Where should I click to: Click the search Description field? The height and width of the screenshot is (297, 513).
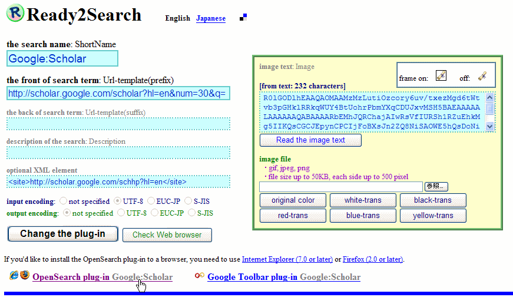click(x=118, y=153)
